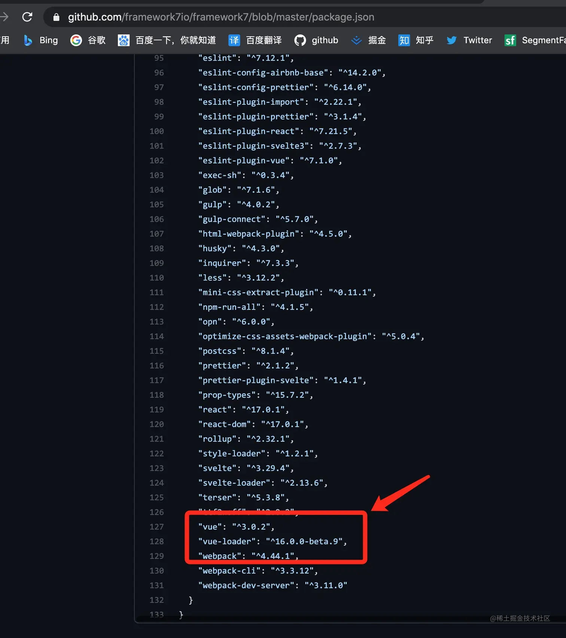Viewport: 566px width, 638px height.
Task: Click the "prop-types" line
Action: (256, 395)
